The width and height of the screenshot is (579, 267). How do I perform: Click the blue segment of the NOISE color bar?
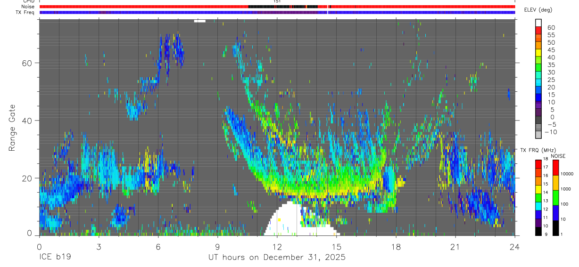point(555,212)
